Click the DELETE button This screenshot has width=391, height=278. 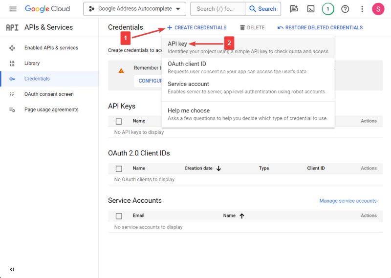[252, 27]
